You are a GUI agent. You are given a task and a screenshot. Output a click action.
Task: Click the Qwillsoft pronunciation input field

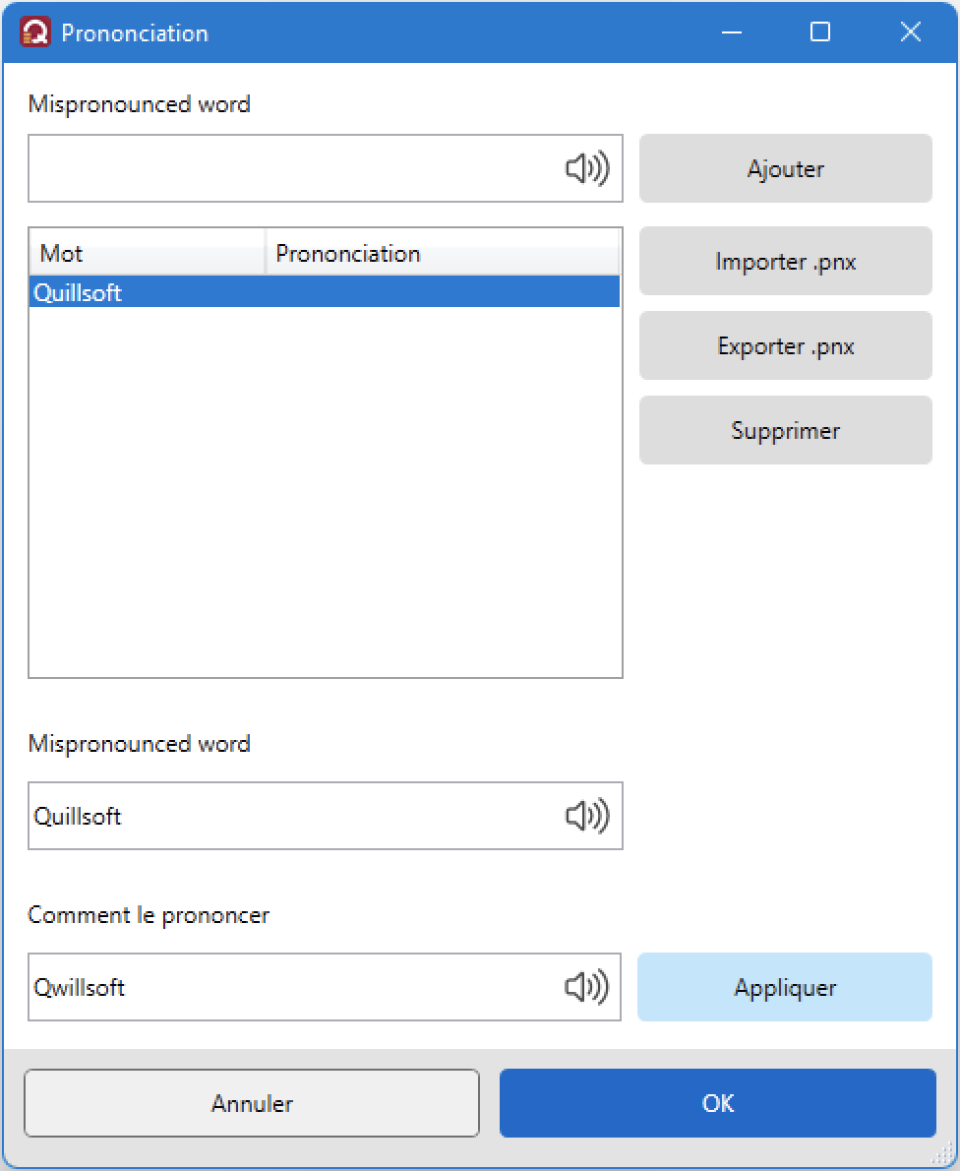tap(295, 987)
